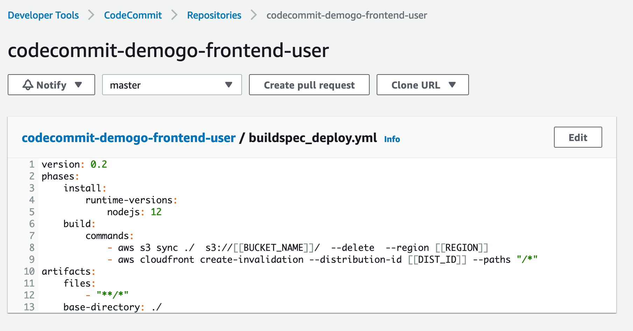Click the Notify dropdown arrow
This screenshot has width=633, height=331.
(78, 85)
